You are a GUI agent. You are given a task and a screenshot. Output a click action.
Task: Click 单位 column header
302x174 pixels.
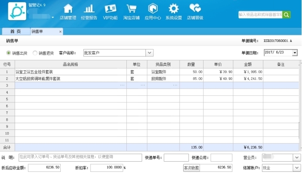pyautogui.click(x=137, y=64)
